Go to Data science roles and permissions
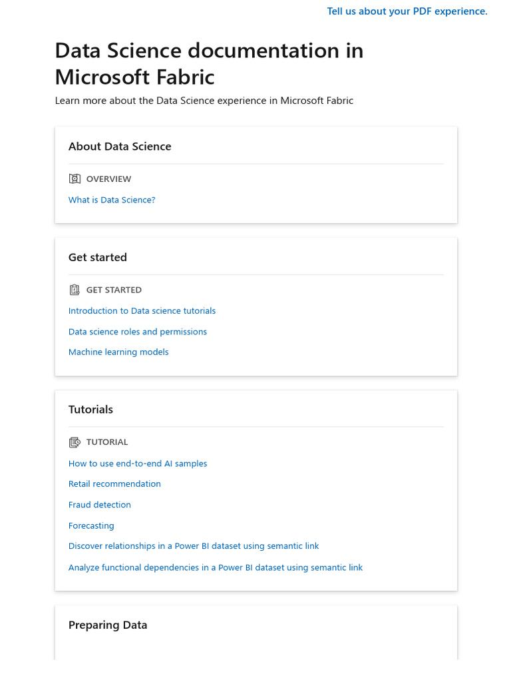Viewport: 511px width, 682px height. tap(138, 332)
